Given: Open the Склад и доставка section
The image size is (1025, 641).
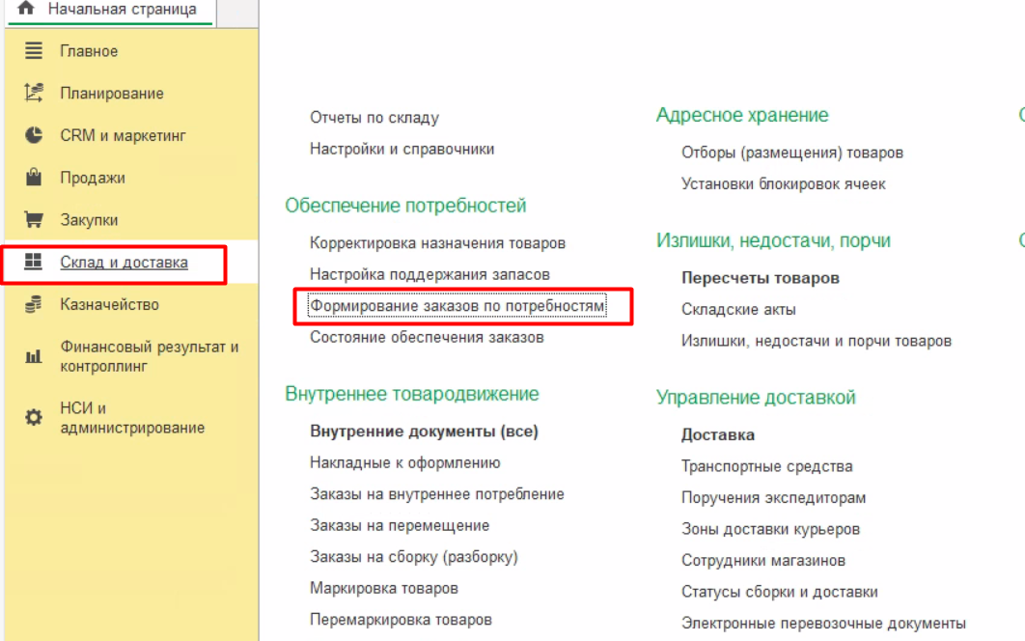Looking at the screenshot, I should point(124,263).
